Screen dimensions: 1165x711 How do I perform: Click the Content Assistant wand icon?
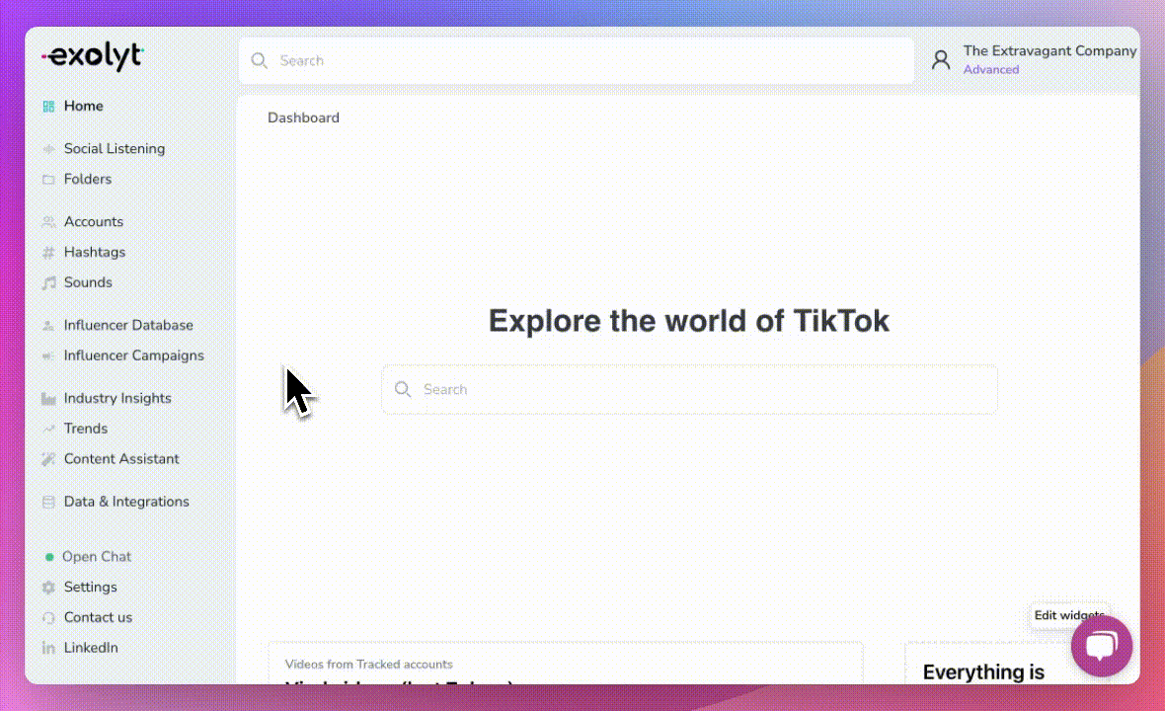pyautogui.click(x=48, y=459)
